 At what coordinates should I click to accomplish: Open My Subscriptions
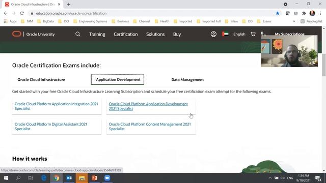tap(290, 34)
